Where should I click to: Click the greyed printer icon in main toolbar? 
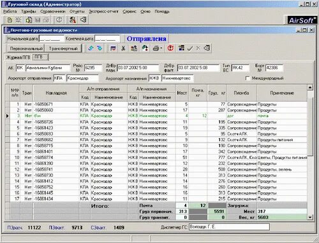(x=46, y=20)
